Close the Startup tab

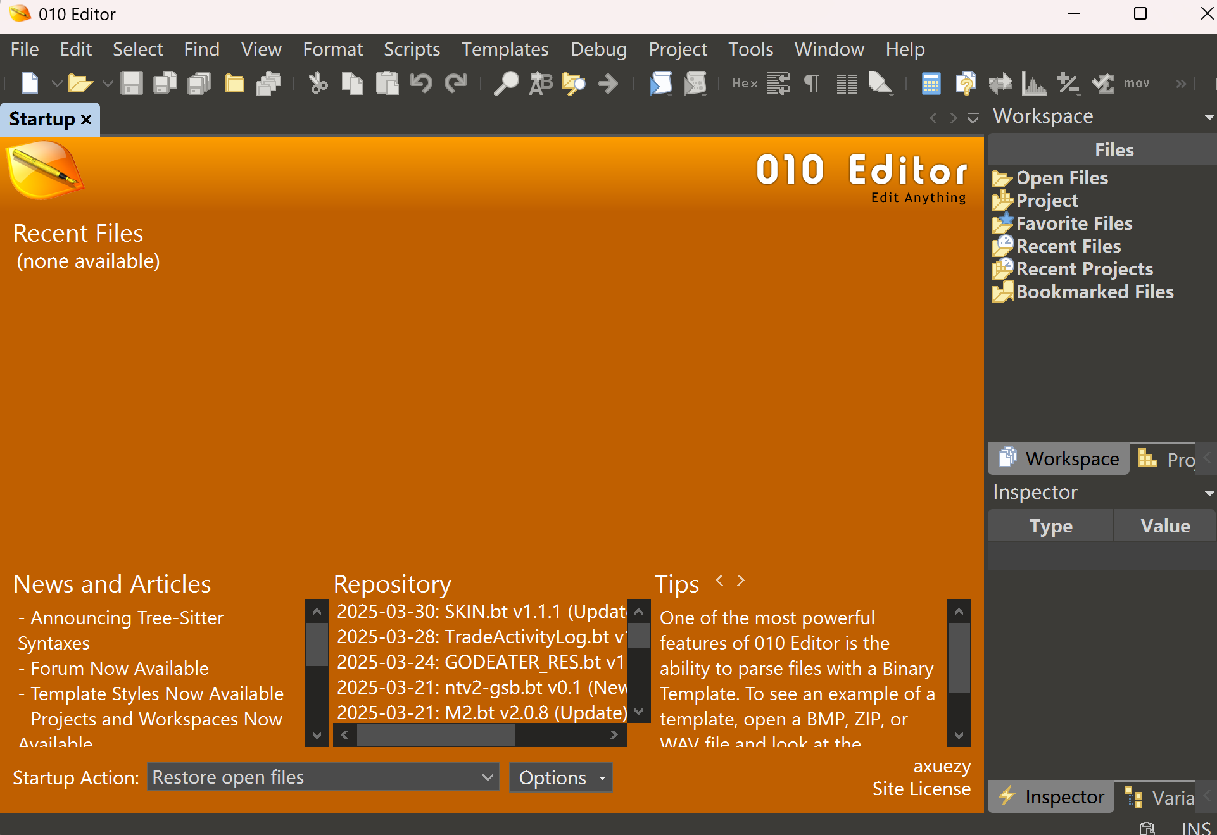[x=86, y=119]
